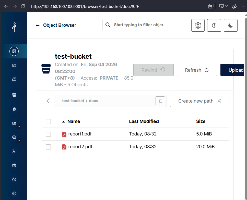The width and height of the screenshot is (247, 200).
Task: Open the browser ellipsis menu
Action: click(x=242, y=6)
